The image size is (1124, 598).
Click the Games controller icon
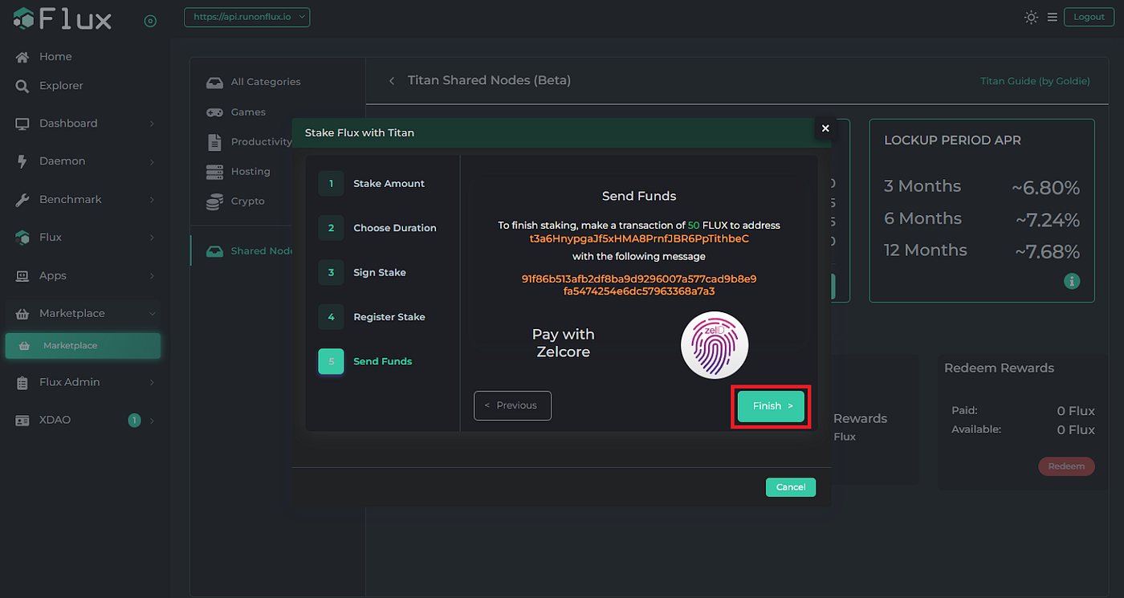coord(214,112)
